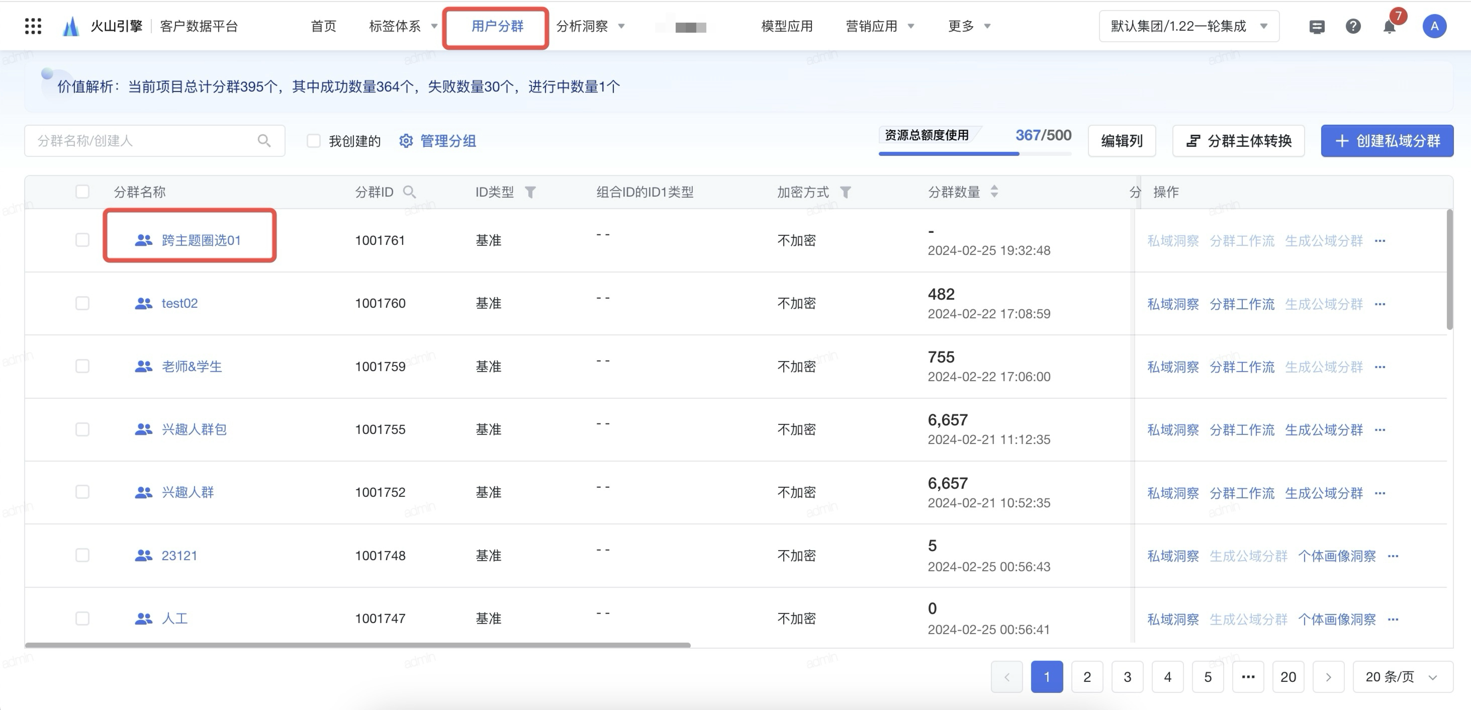Click the group icon beside 老师&学生
This screenshot has width=1471, height=710.
[143, 366]
